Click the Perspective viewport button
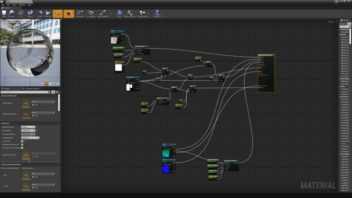 point(11,21)
